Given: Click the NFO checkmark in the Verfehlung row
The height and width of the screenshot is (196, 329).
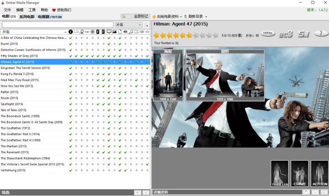Looking at the screenshot, I should [x=71, y=170].
